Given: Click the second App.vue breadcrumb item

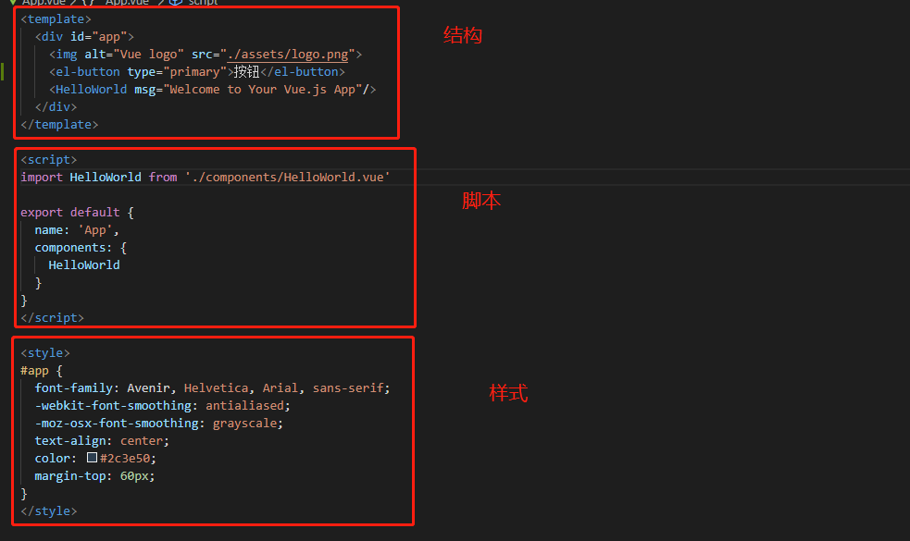Looking at the screenshot, I should click(127, 3).
